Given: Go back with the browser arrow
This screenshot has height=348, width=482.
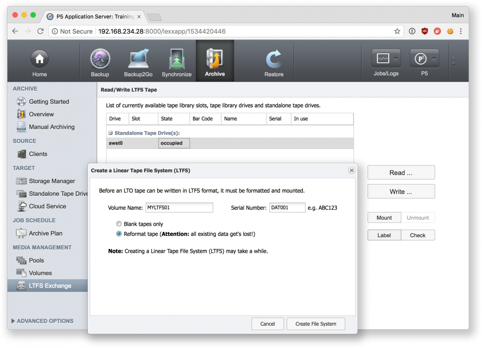Looking at the screenshot, I should tap(15, 31).
